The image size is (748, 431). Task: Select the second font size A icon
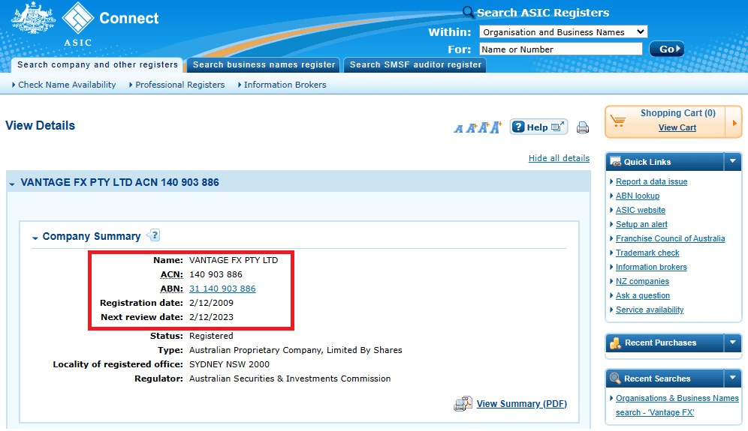click(x=472, y=128)
